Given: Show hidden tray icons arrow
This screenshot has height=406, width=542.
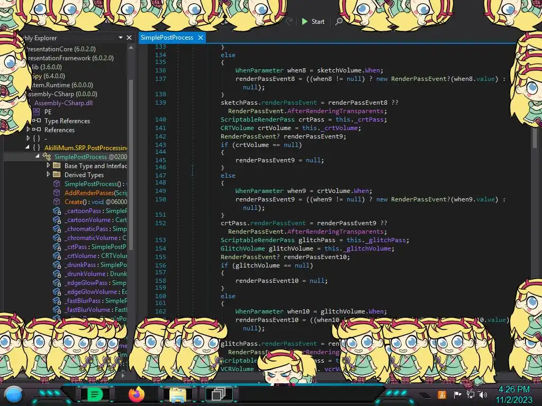Looking at the screenshot, I should (425, 395).
